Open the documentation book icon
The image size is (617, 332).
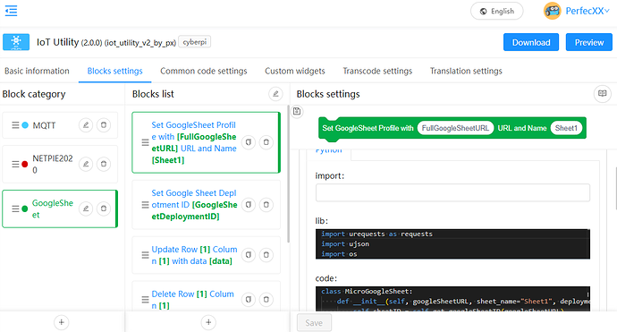602,94
